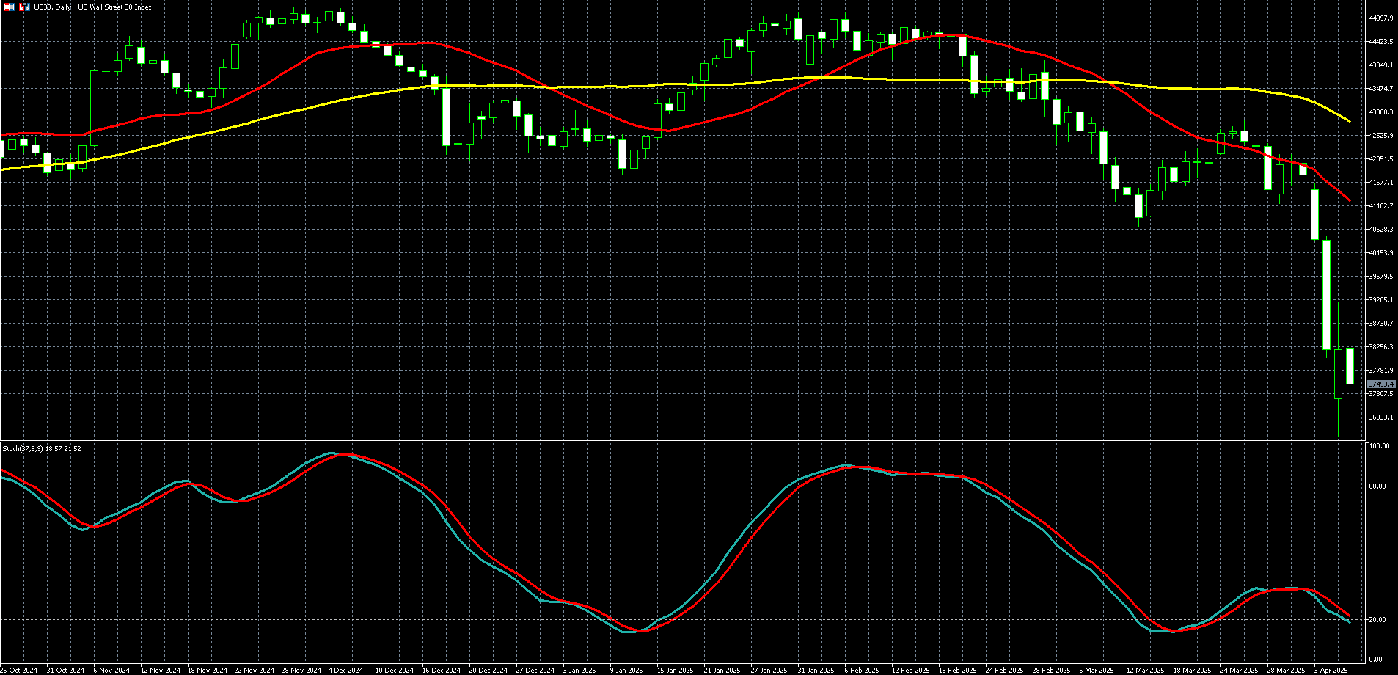
Task: Select the 25 Oct 2024 date label
Action: click(x=19, y=670)
